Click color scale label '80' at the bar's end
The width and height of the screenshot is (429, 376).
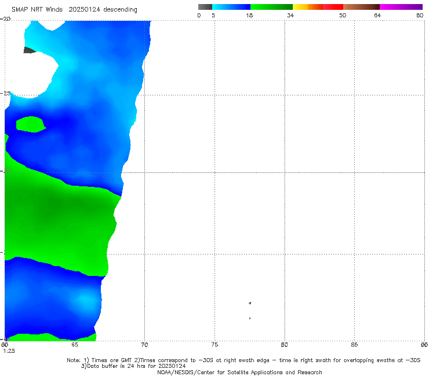420,16
